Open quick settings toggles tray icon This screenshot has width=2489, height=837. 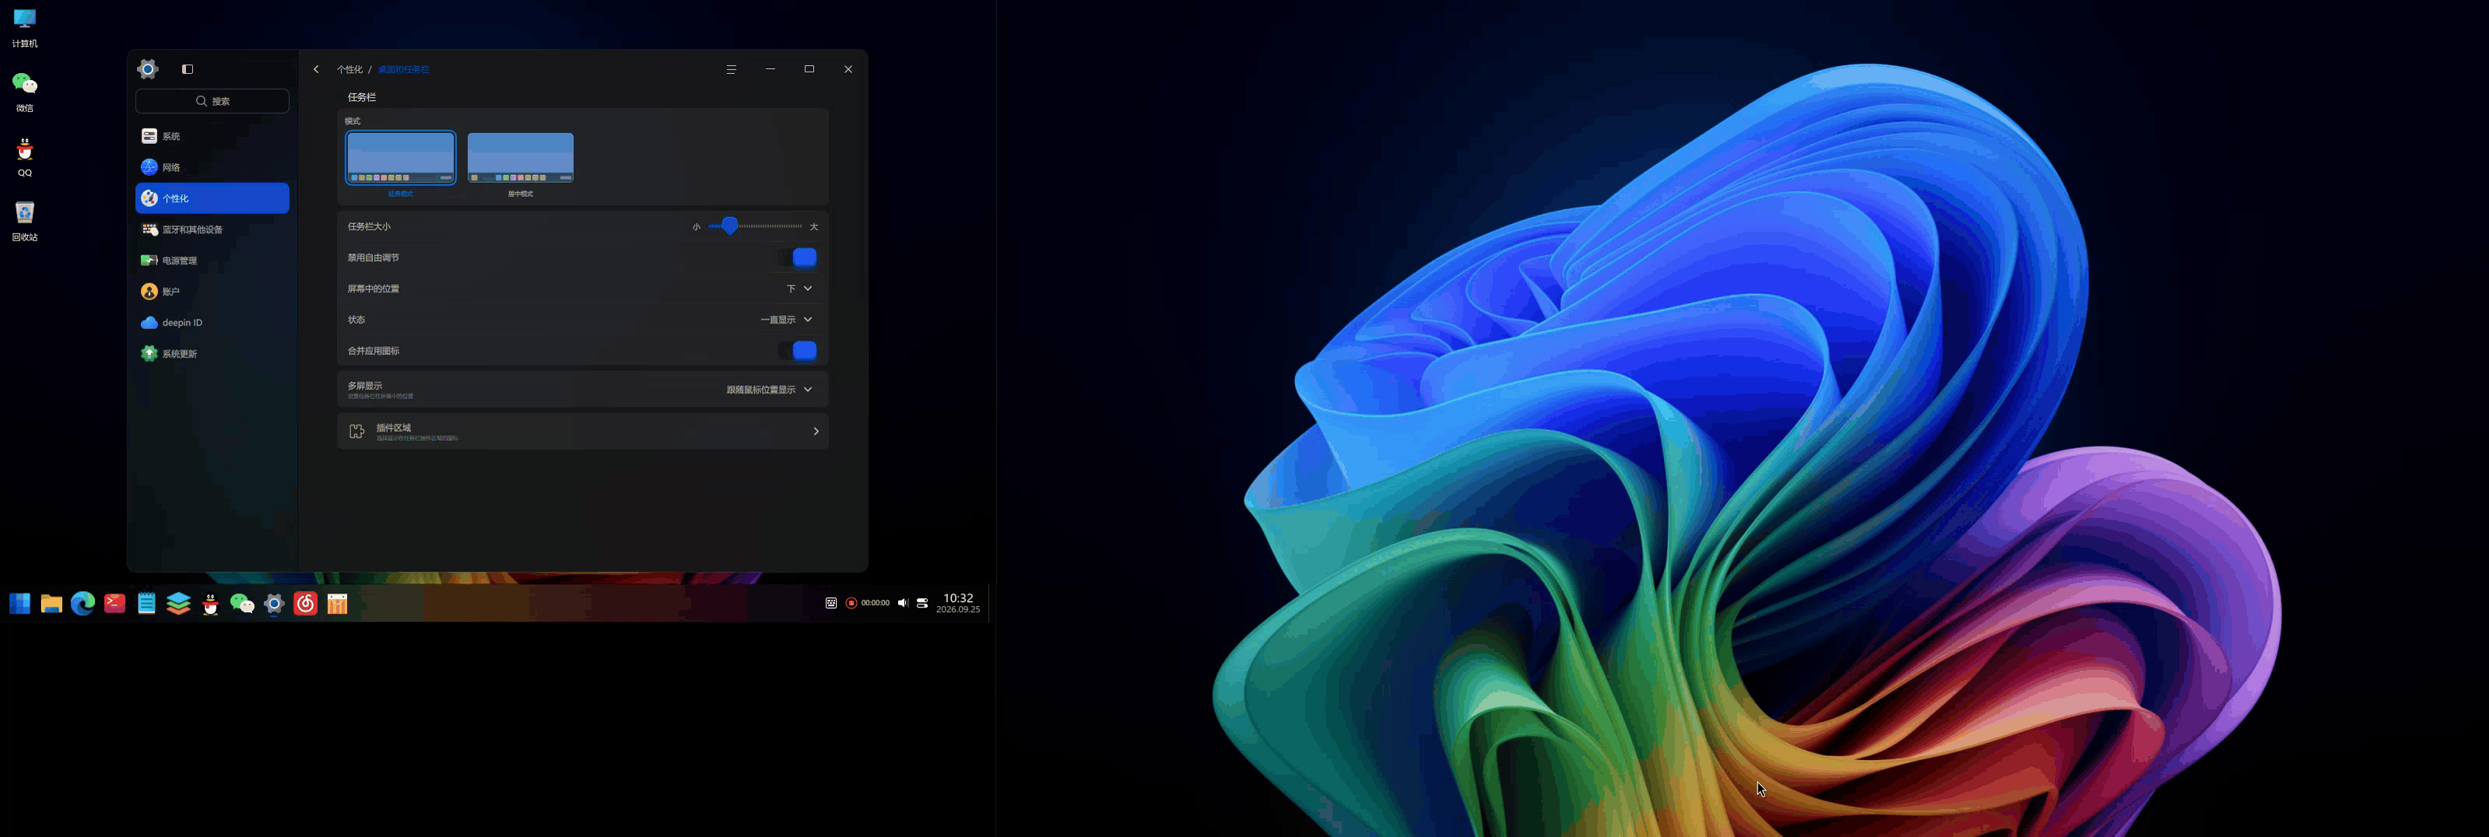(923, 604)
